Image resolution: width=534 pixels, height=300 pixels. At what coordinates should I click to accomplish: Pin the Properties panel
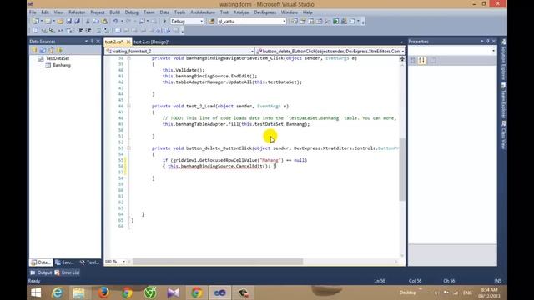coord(487,41)
